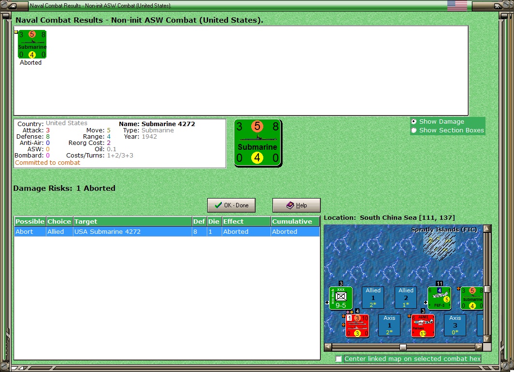Click the Effect column header

point(246,222)
